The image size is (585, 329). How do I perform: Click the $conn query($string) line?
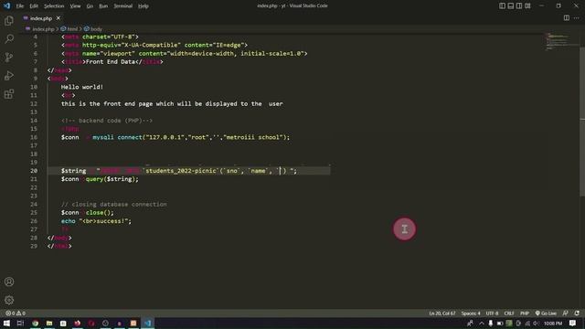coord(100,179)
